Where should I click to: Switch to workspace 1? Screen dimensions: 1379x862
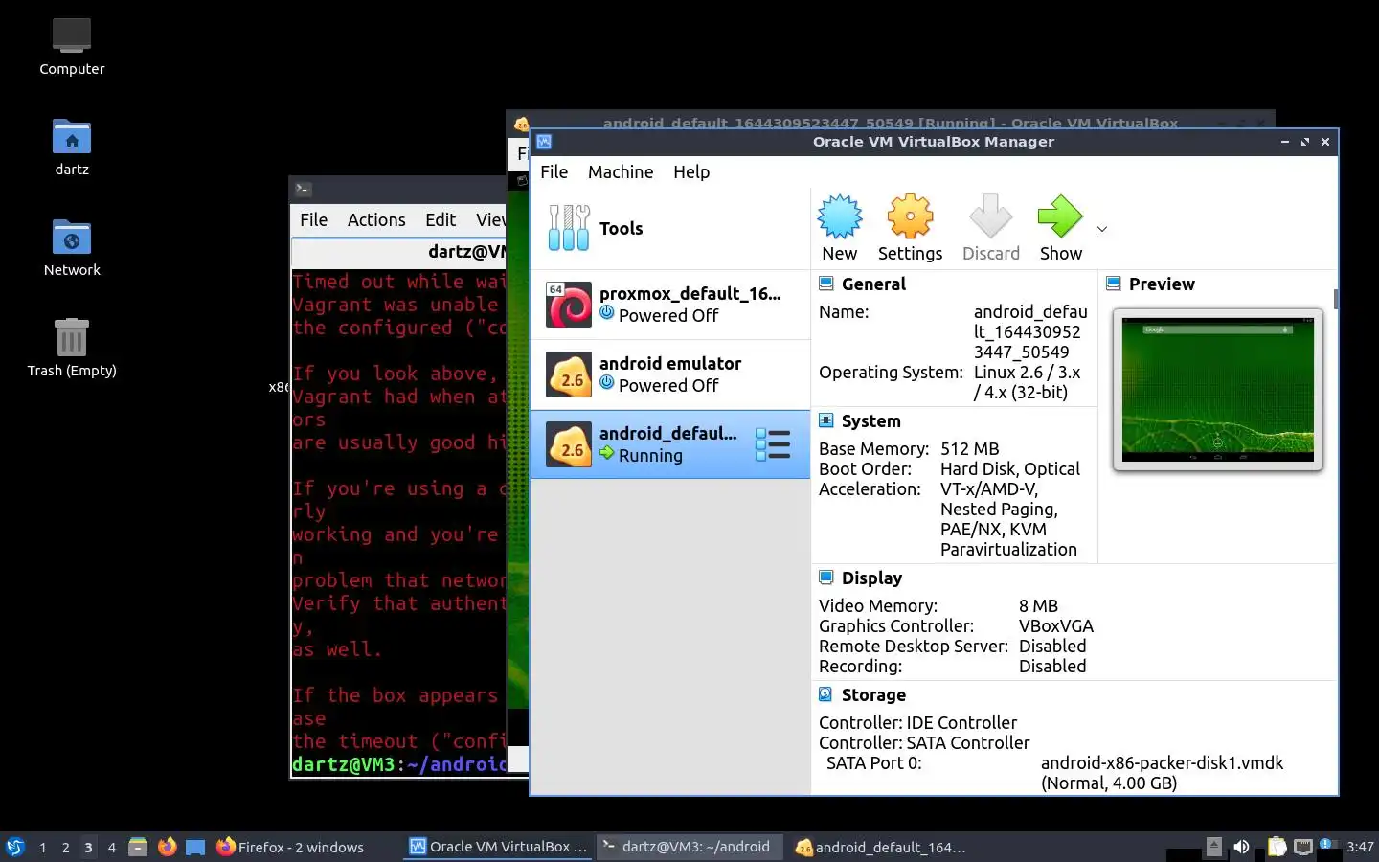click(x=42, y=848)
